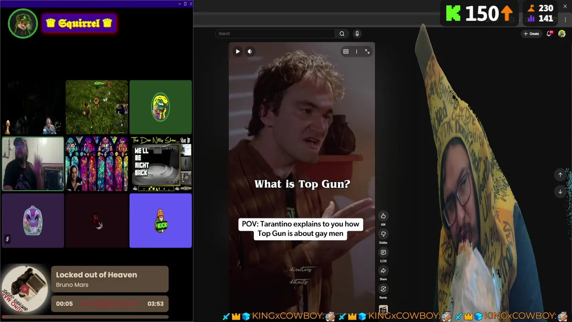Expand the Short to fullscreen
This screenshot has height=322, width=572.
point(367,51)
